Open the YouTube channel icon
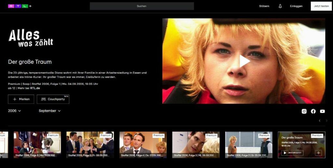Image resolution: width=333 pixels, height=168 pixels. click(322, 111)
